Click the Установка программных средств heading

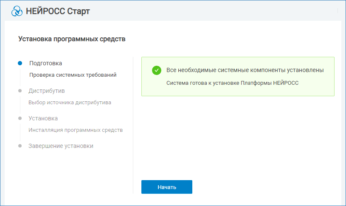click(x=72, y=39)
